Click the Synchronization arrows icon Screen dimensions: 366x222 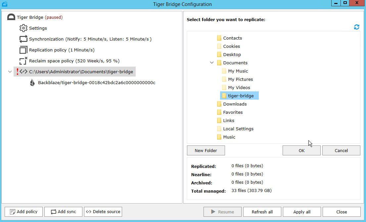pyautogui.click(x=23, y=39)
